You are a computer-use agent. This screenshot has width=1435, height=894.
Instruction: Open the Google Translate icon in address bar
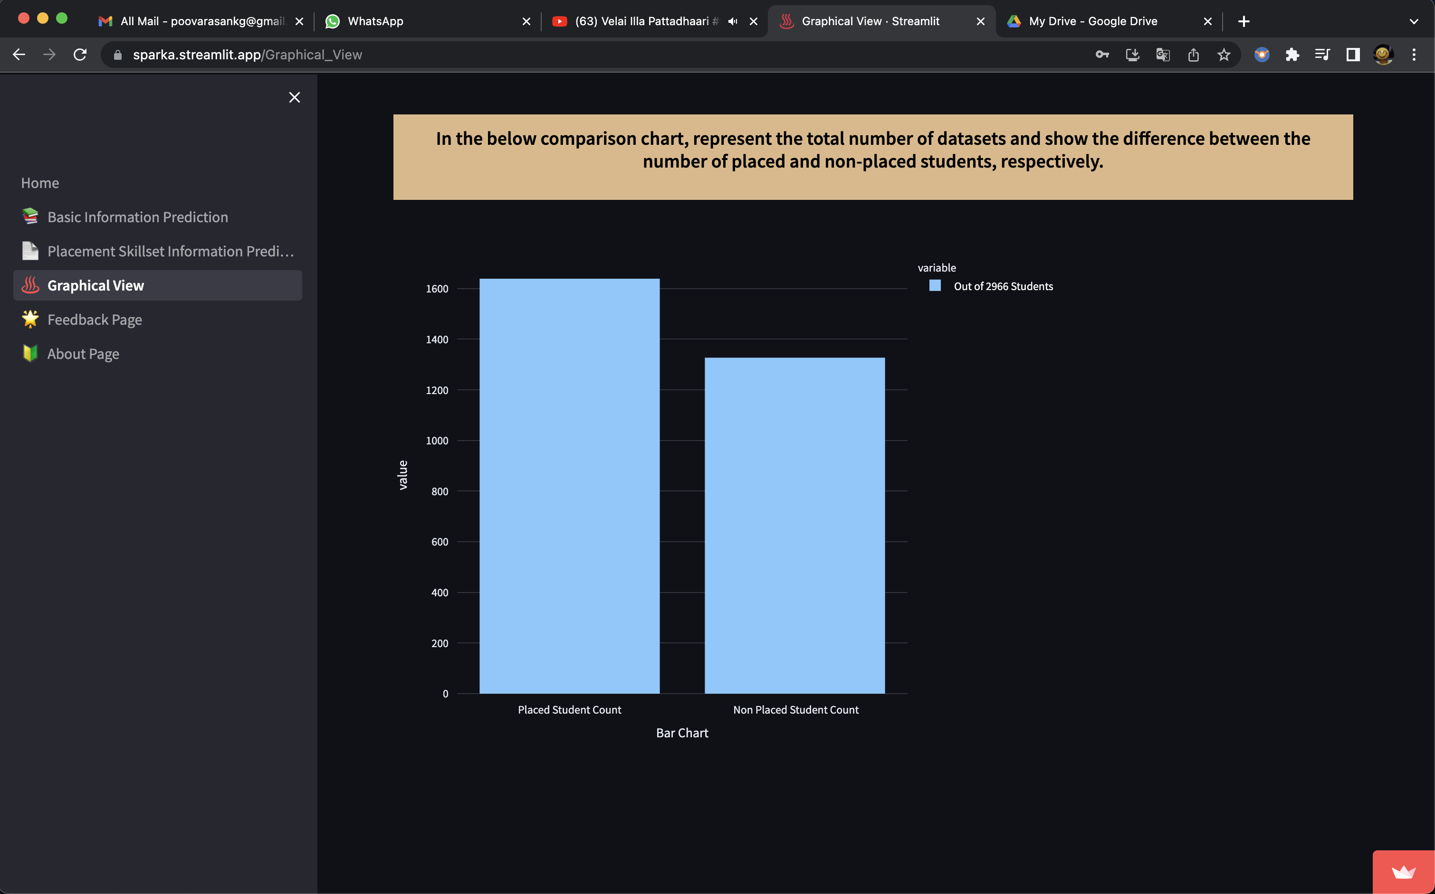[x=1162, y=55]
